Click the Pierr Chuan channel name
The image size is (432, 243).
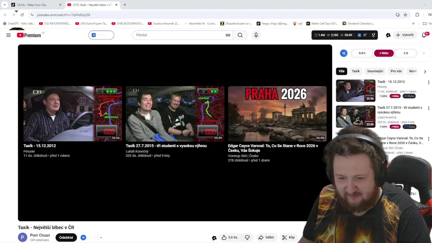40,235
